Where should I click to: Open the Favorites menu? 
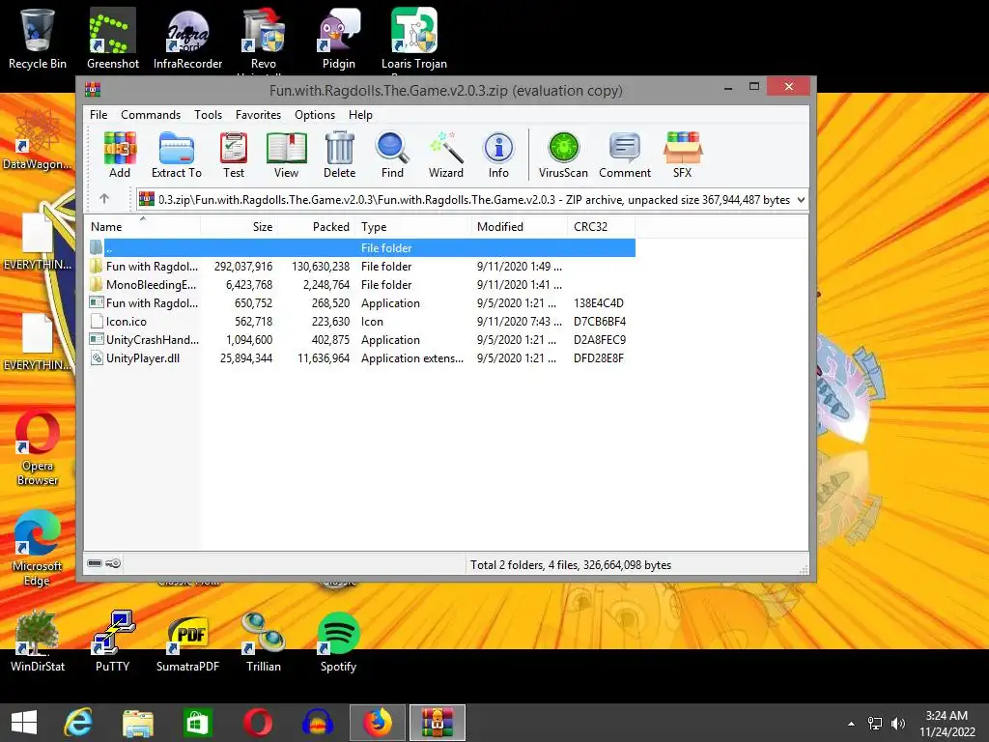pyautogui.click(x=258, y=115)
